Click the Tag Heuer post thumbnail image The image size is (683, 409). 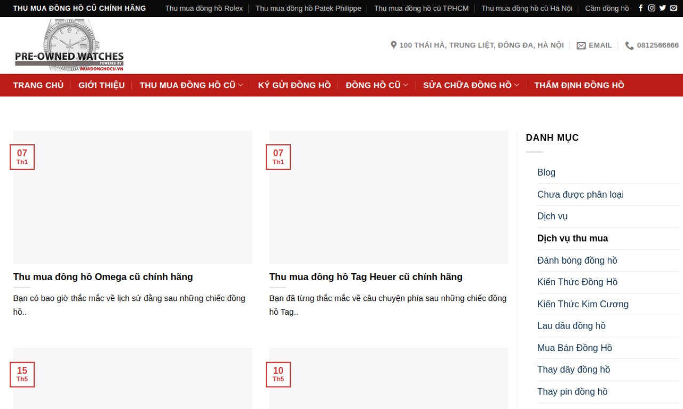tap(389, 198)
